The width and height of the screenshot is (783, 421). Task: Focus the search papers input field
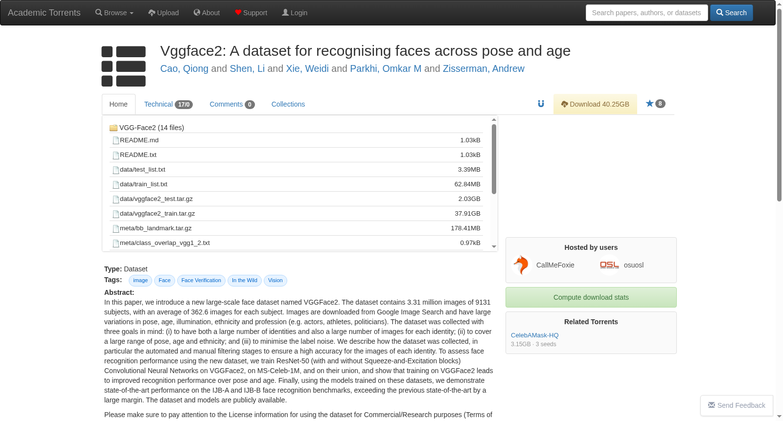tap(646, 13)
